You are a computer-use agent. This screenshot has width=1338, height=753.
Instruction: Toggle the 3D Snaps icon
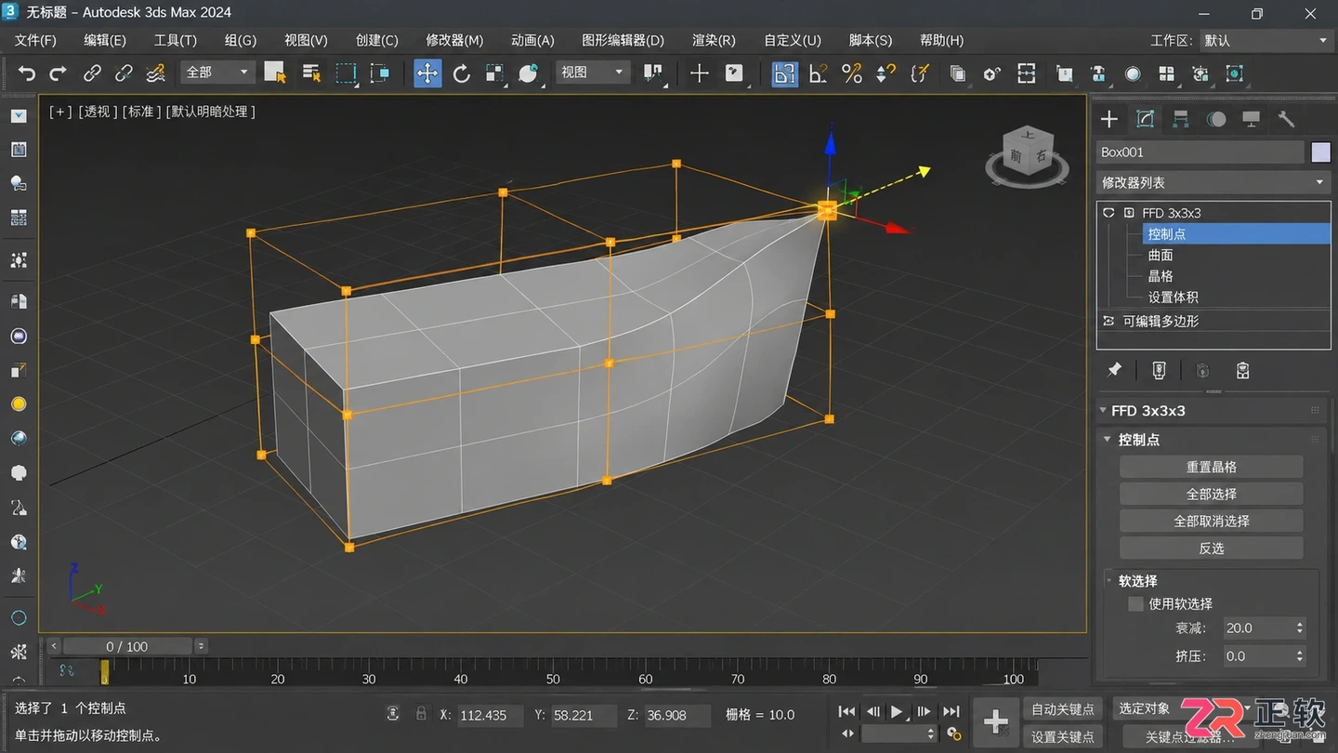(784, 73)
